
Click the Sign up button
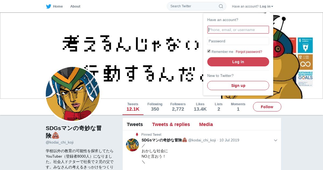[x=238, y=86]
